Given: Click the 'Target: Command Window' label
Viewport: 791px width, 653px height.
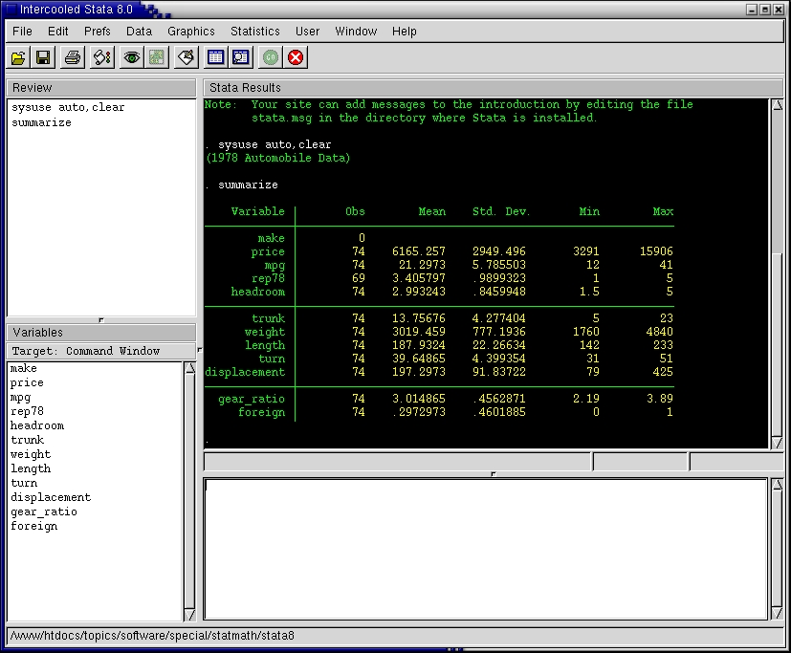Looking at the screenshot, I should click(x=86, y=351).
